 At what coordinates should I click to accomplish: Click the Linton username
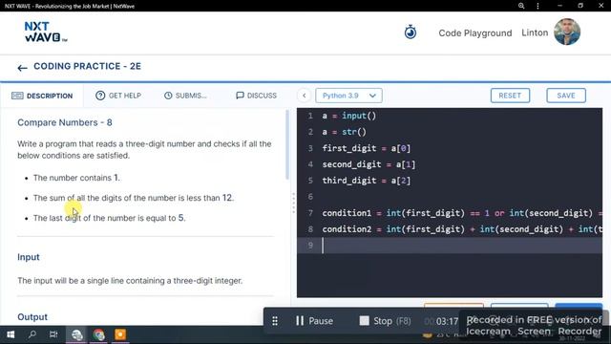535,32
